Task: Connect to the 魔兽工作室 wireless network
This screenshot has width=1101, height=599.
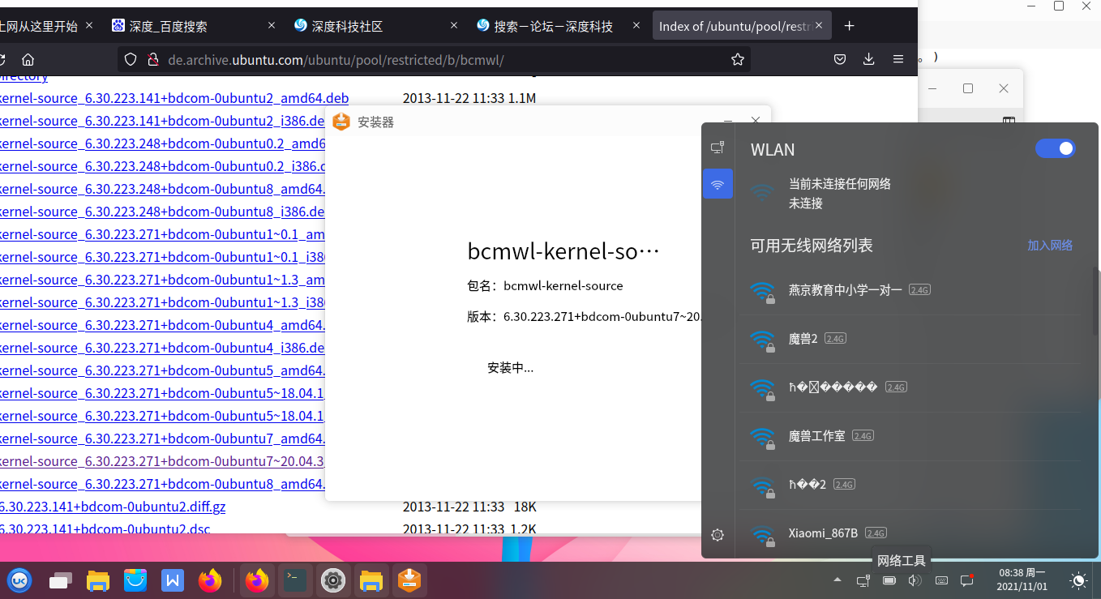Action: (910, 436)
